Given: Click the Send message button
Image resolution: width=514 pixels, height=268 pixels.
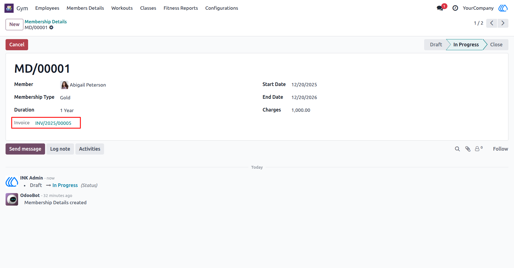Looking at the screenshot, I should [25, 149].
